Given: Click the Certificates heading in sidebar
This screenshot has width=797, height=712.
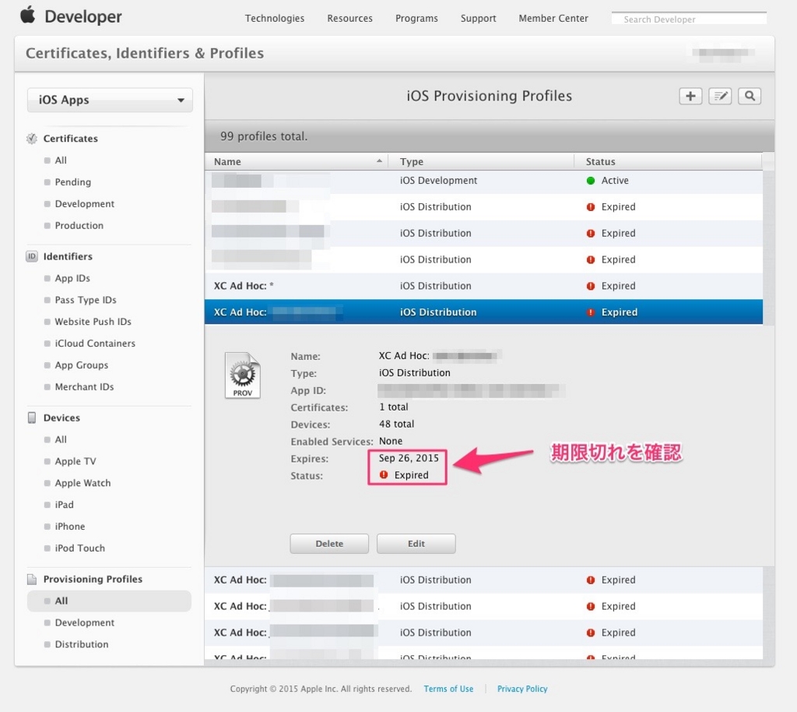Looking at the screenshot, I should click(70, 139).
